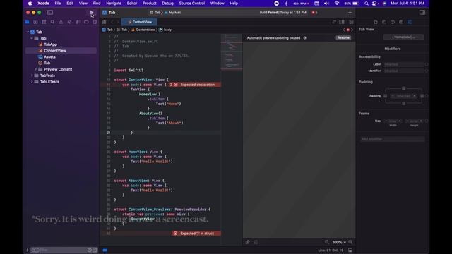
Task: Click the body item in jump bar
Action: [x=165, y=30]
